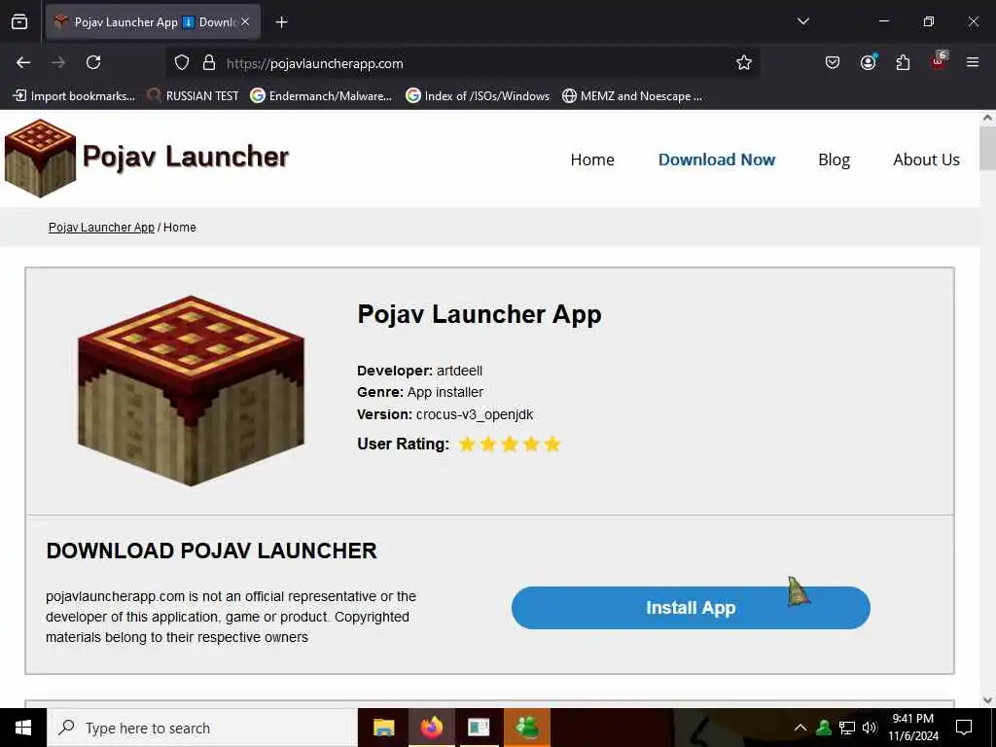The height and width of the screenshot is (747, 996).
Task: Click the 'Genre: App installer' text
Action: tap(420, 393)
